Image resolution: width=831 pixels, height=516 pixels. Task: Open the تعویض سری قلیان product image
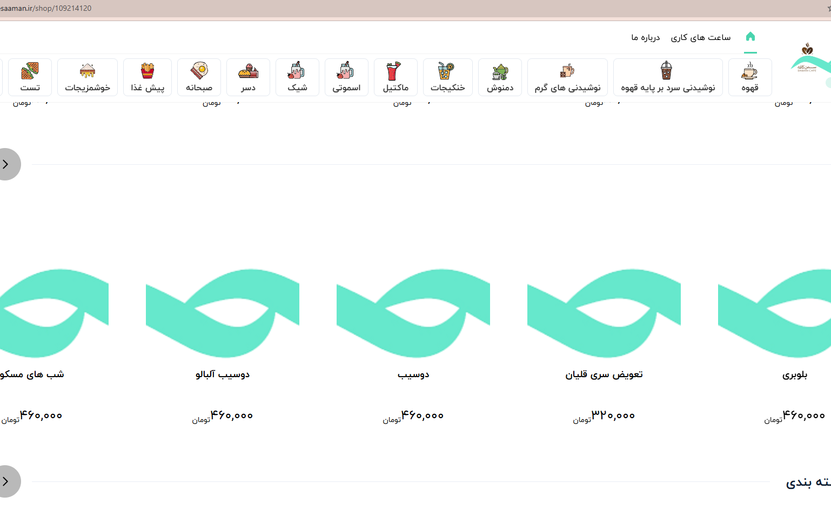point(604,313)
